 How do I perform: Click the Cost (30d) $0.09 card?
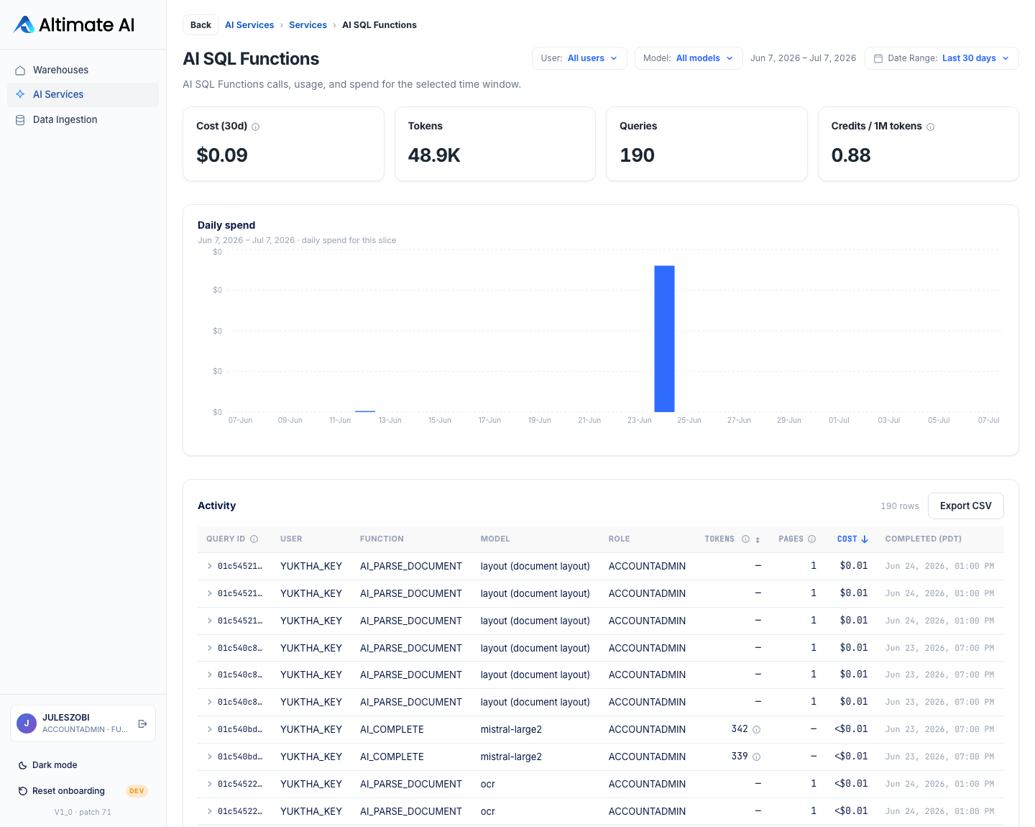[283, 144]
